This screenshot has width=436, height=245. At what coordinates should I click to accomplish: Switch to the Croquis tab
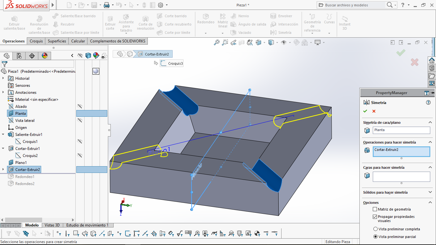tap(36, 41)
